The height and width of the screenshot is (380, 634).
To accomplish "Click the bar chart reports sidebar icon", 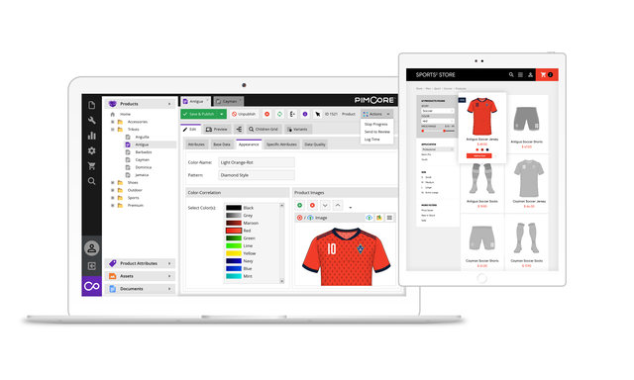I will point(92,136).
